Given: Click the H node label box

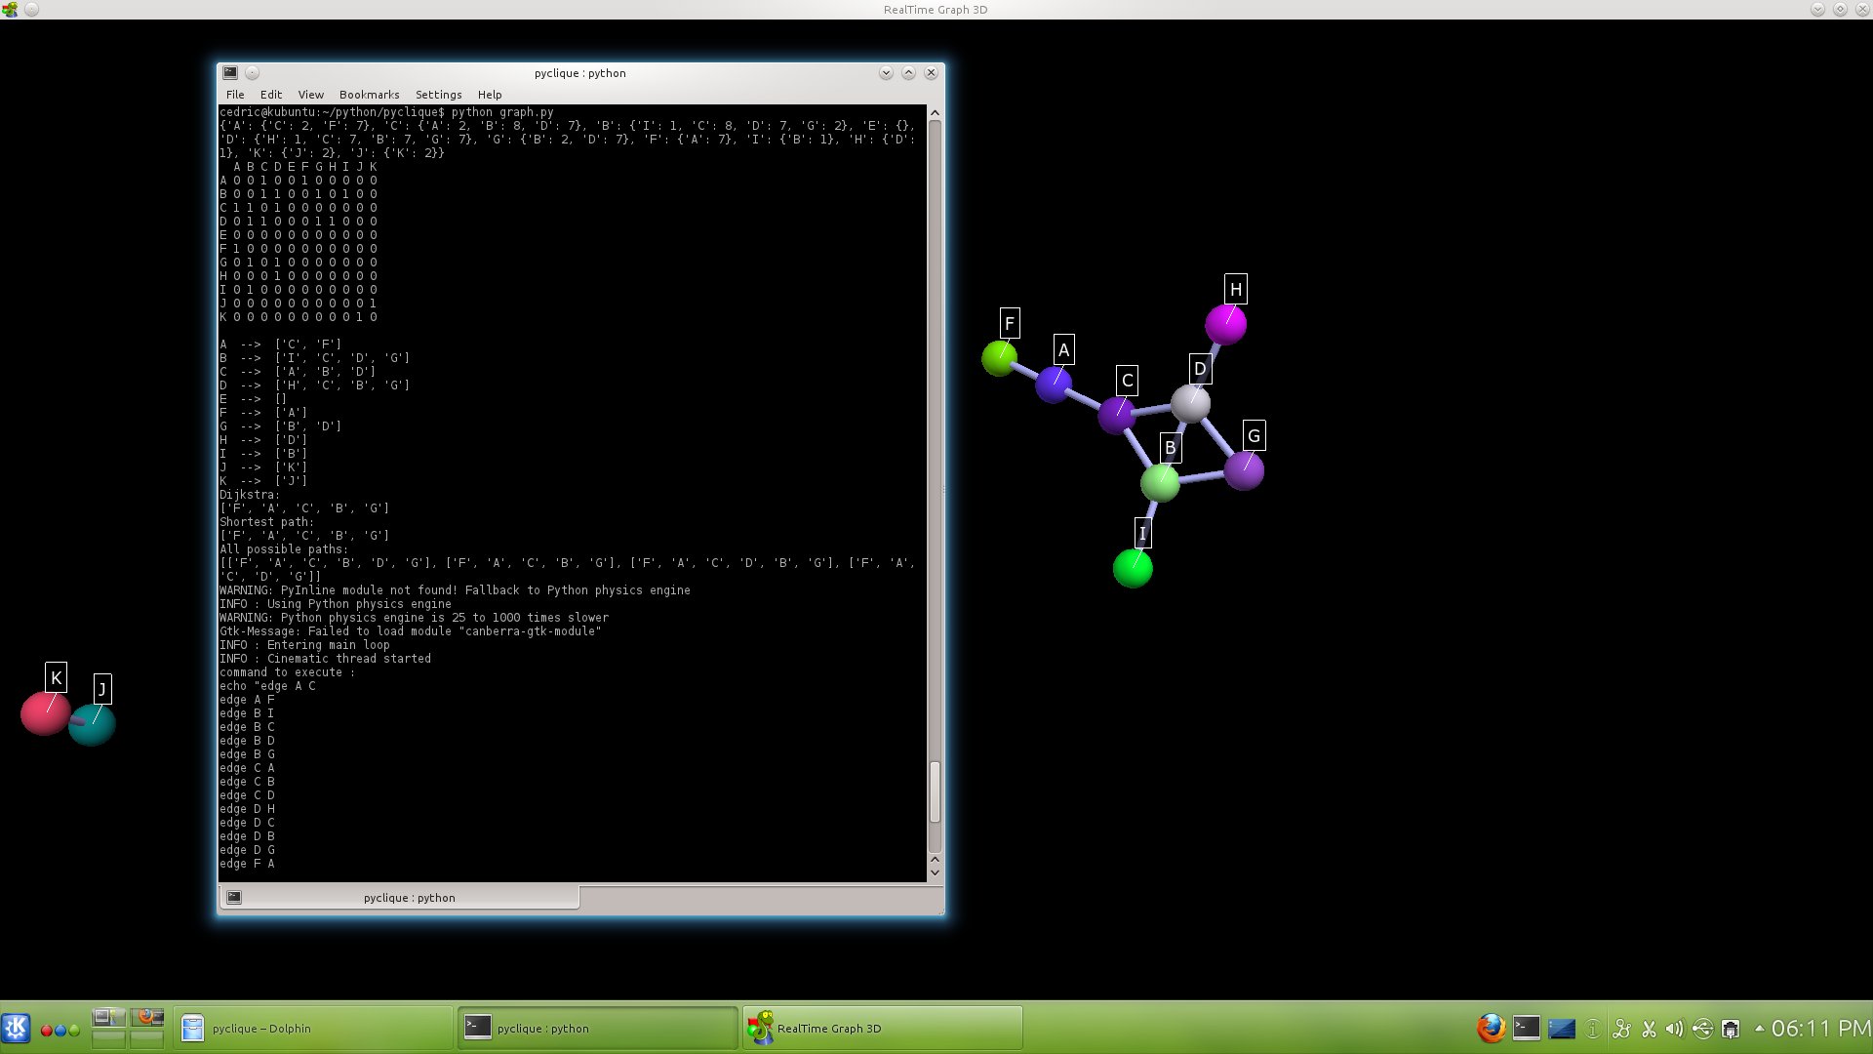Looking at the screenshot, I should (1236, 289).
